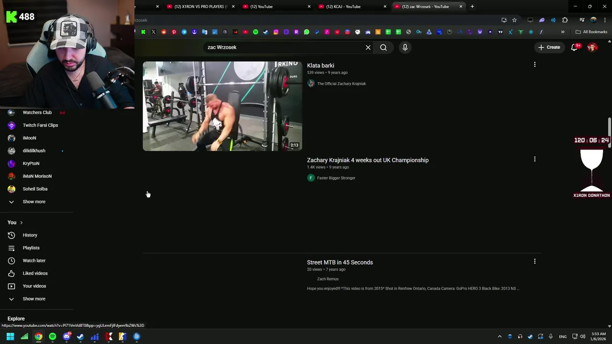Close the KCAJ - YouTube tab
Viewport: 612px width, 344px height.
(x=385, y=7)
